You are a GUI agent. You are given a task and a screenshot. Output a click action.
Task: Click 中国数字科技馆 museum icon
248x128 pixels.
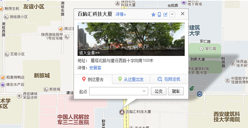tap(227, 80)
